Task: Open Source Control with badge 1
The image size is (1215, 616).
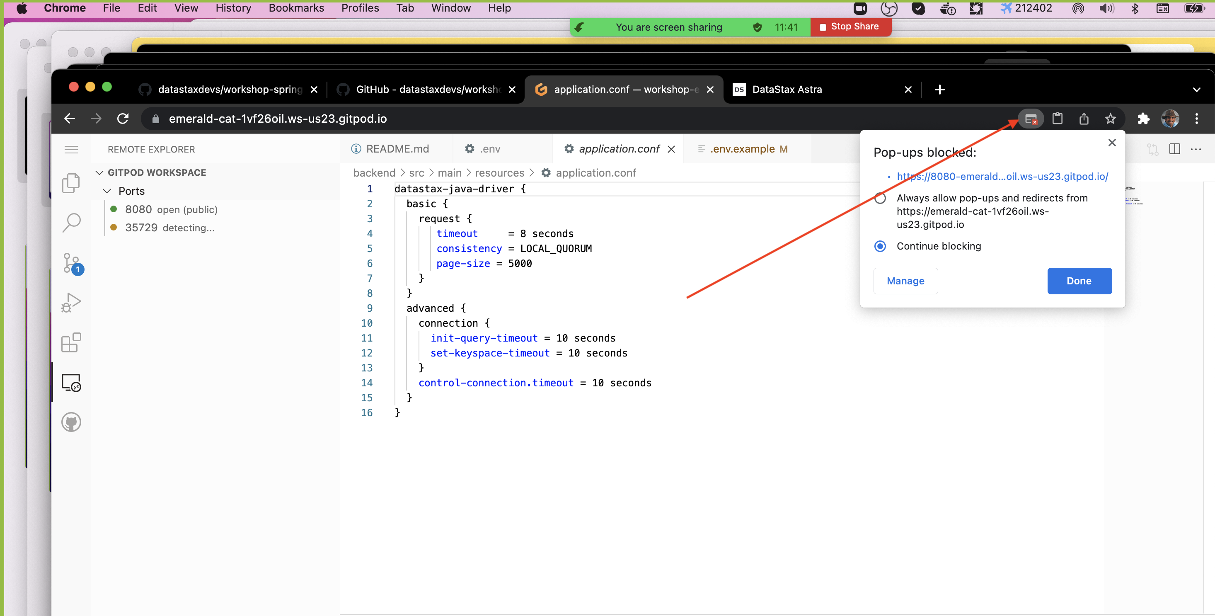Action: pyautogui.click(x=71, y=263)
